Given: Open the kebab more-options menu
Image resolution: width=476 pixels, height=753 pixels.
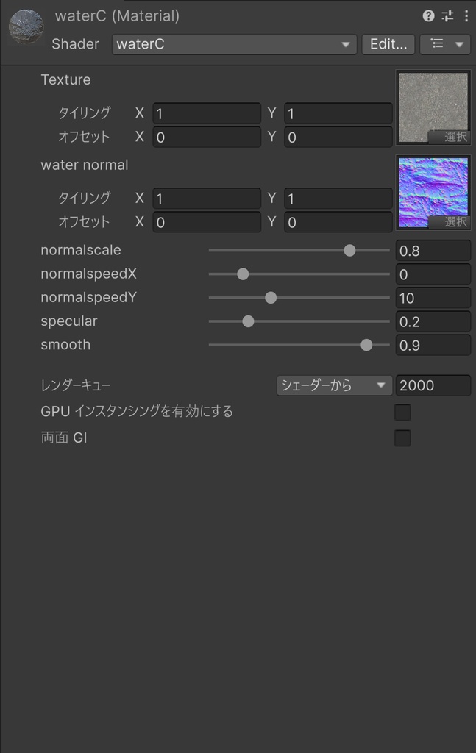Looking at the screenshot, I should (465, 15).
